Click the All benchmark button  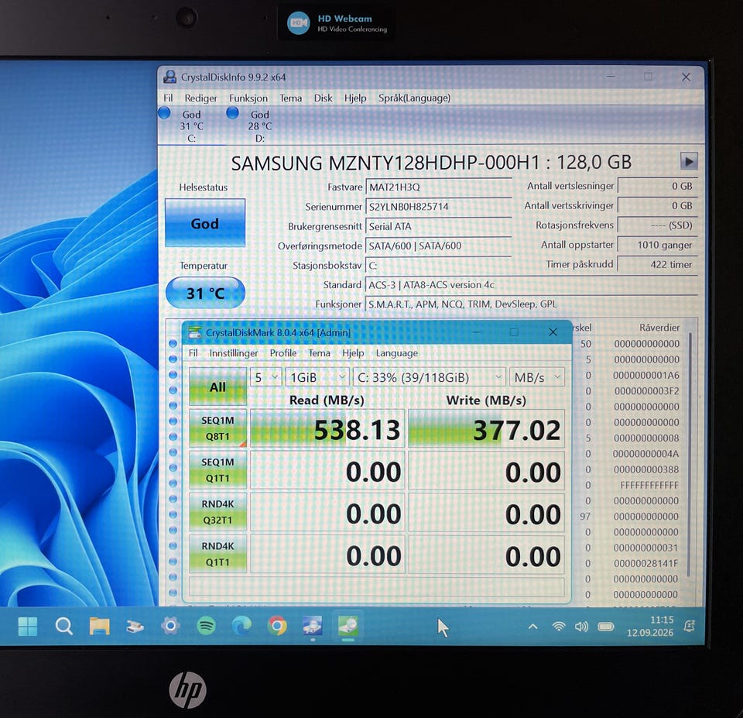click(x=217, y=386)
